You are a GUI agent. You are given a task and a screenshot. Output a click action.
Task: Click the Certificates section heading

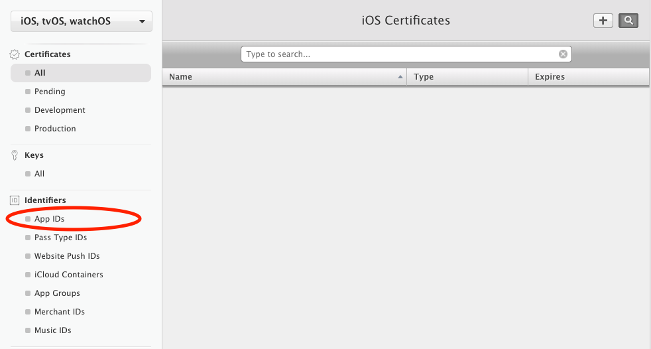click(x=47, y=54)
